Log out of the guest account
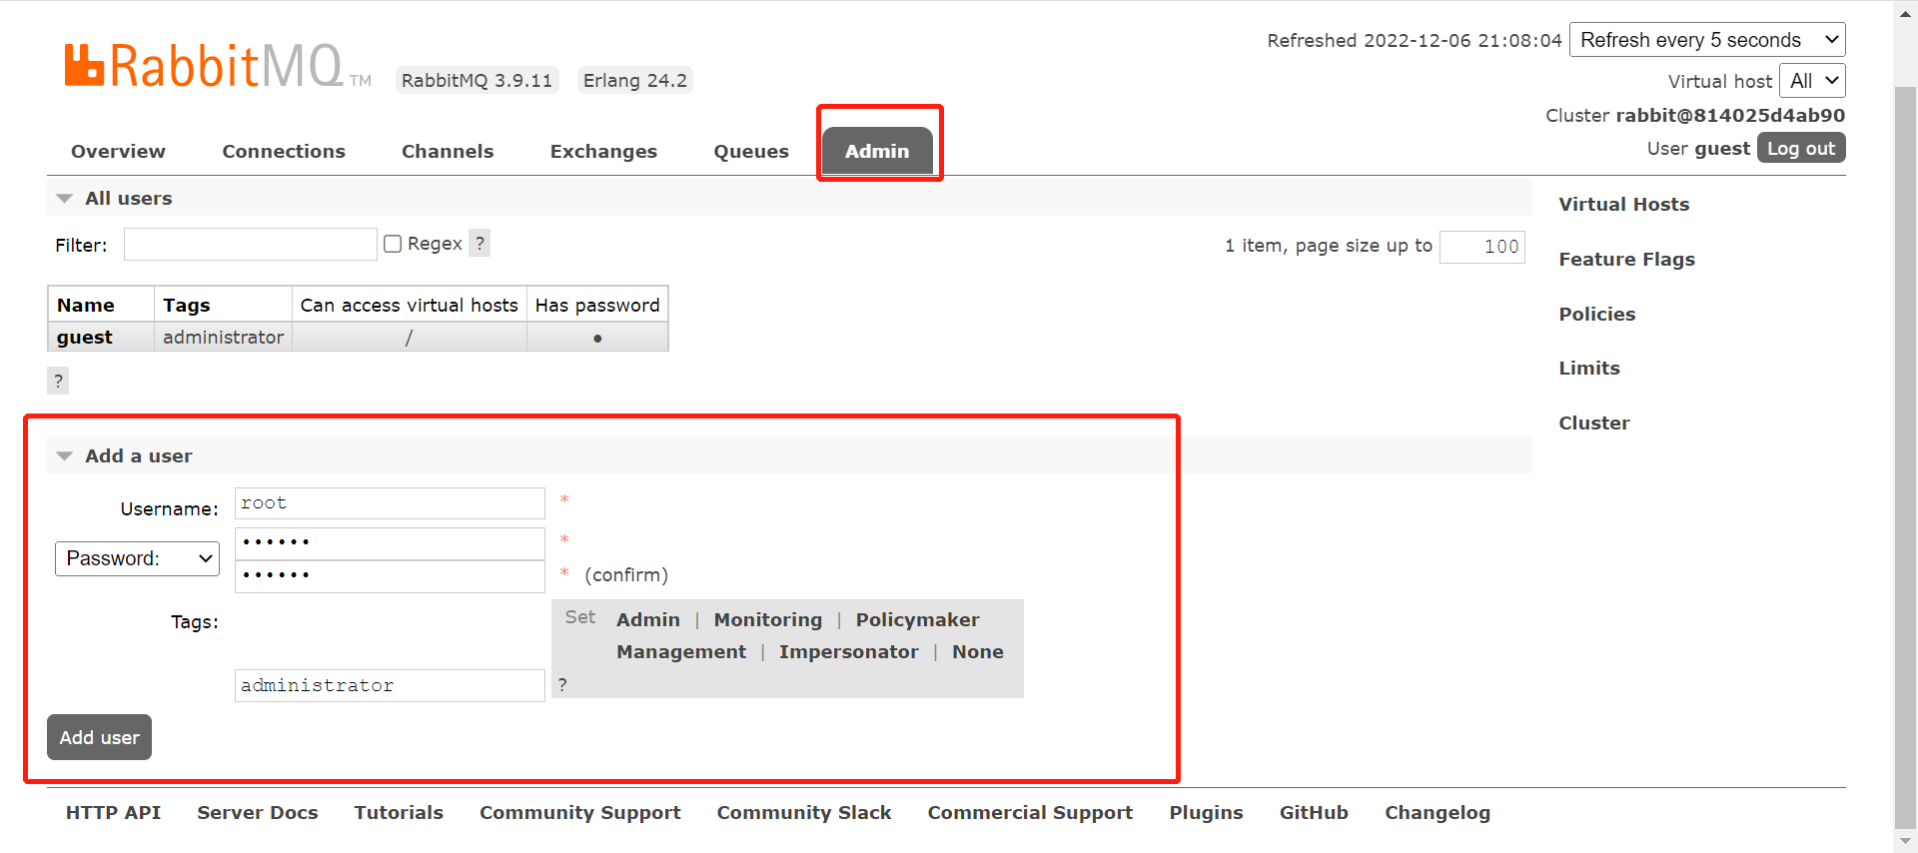The height and width of the screenshot is (853, 1918). (1800, 149)
